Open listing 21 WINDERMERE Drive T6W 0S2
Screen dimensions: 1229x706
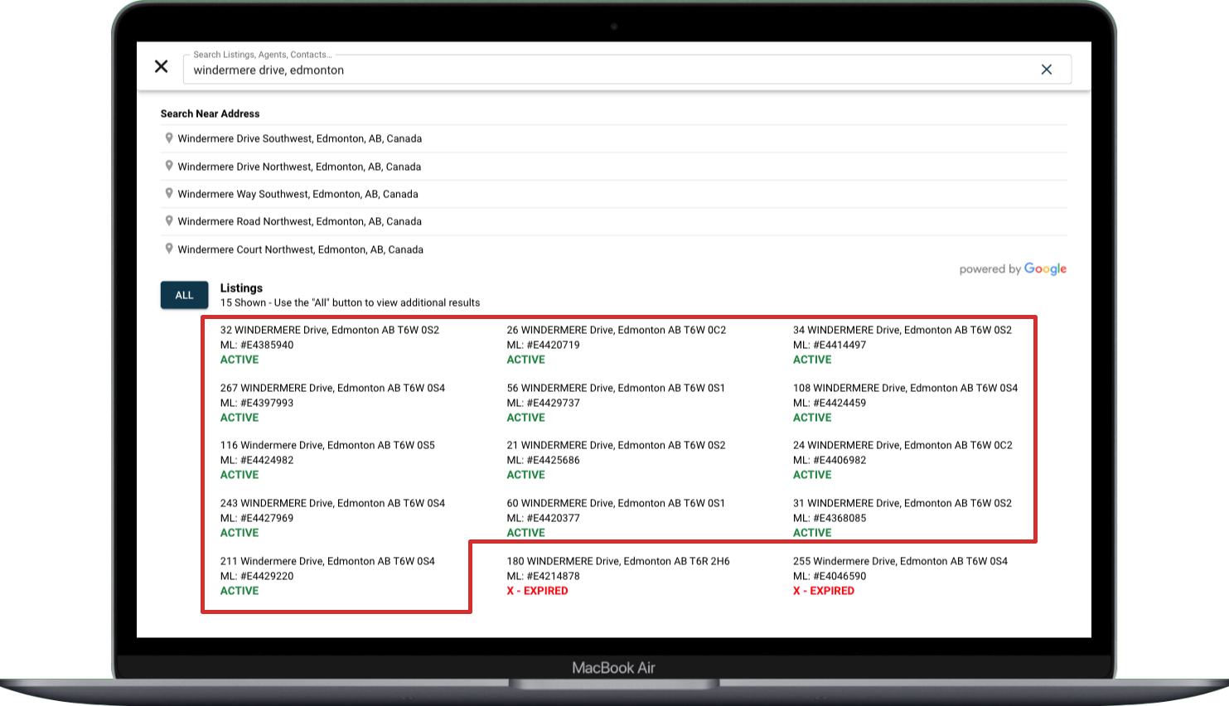click(617, 445)
